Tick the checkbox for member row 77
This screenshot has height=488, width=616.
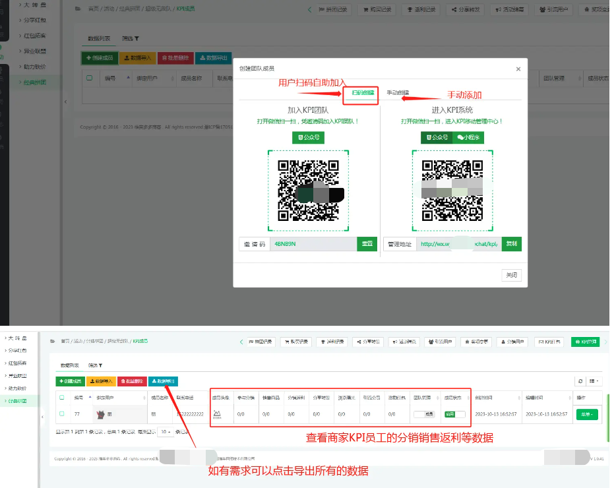tap(62, 413)
